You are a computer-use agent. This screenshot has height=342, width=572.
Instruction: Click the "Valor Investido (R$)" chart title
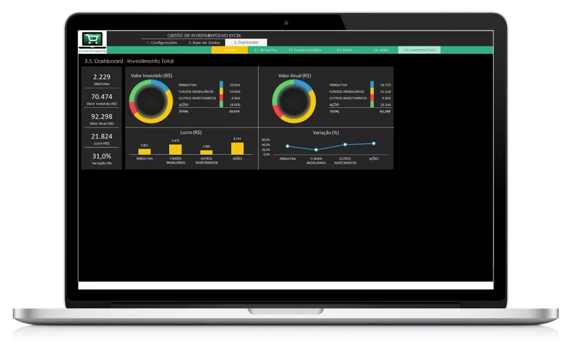click(x=151, y=75)
